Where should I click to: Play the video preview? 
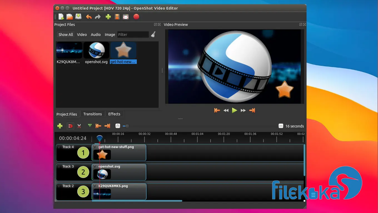coord(235,110)
